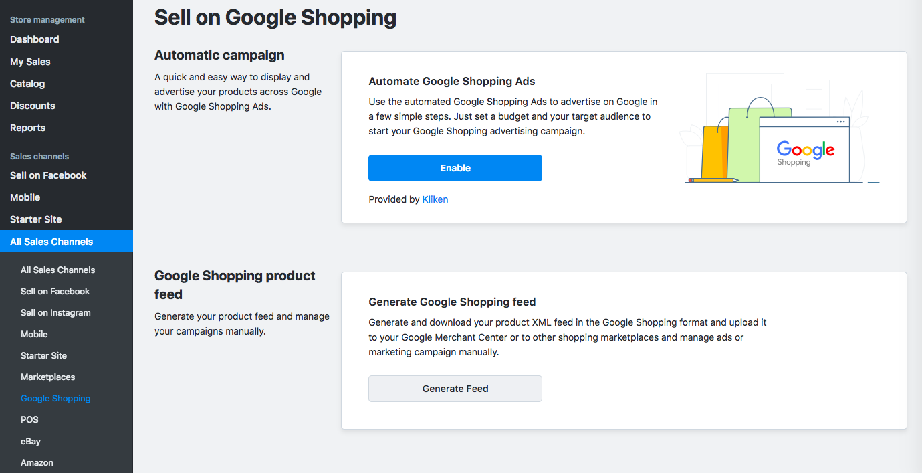Open Reports page
922x473 pixels.
click(x=28, y=128)
